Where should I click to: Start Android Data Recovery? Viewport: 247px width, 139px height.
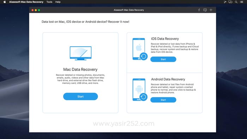pos(163,100)
